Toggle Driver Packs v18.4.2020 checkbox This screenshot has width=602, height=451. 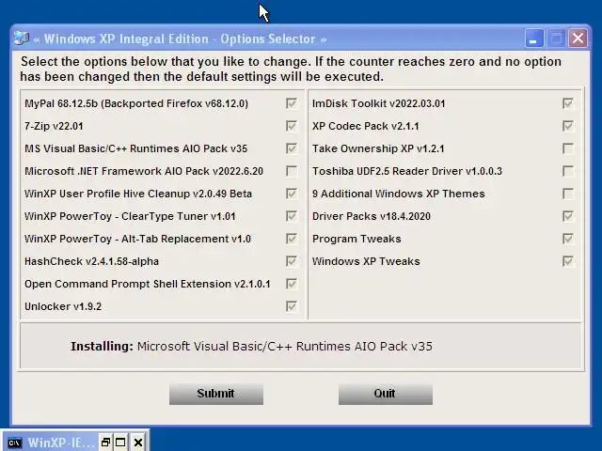coord(568,216)
